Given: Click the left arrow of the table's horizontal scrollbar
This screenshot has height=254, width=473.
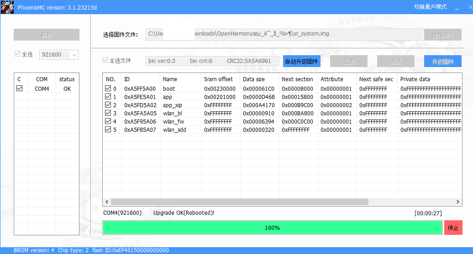Looking at the screenshot, I should click(107, 202).
